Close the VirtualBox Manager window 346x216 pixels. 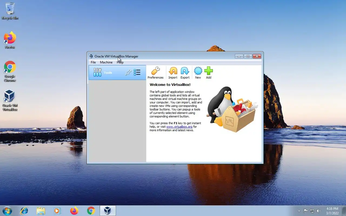[x=257, y=56]
